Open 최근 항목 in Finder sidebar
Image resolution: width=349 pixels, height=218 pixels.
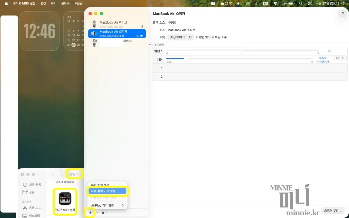[32, 185]
